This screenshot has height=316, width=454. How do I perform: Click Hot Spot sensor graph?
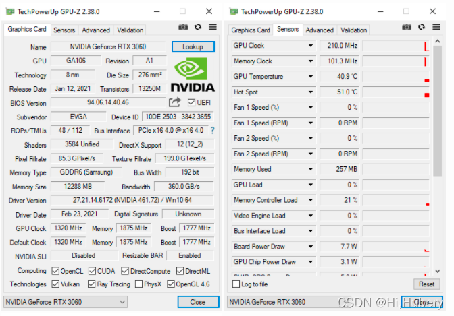coord(396,92)
